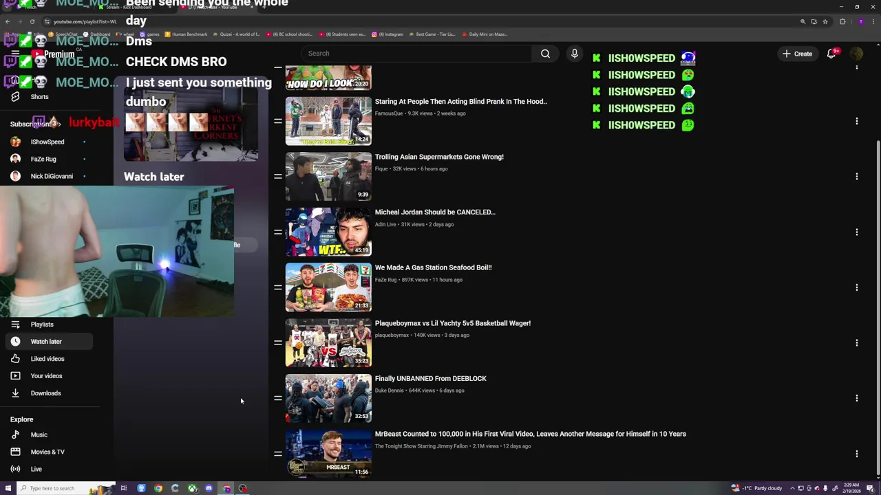Image resolution: width=881 pixels, height=495 pixels.
Task: Grab reorder handle for Staring At People video
Action: tap(278, 121)
